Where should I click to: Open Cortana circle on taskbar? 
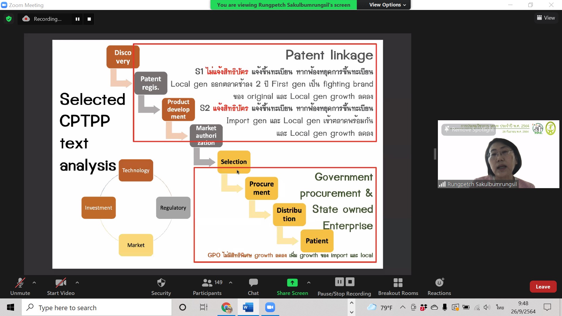click(x=183, y=307)
